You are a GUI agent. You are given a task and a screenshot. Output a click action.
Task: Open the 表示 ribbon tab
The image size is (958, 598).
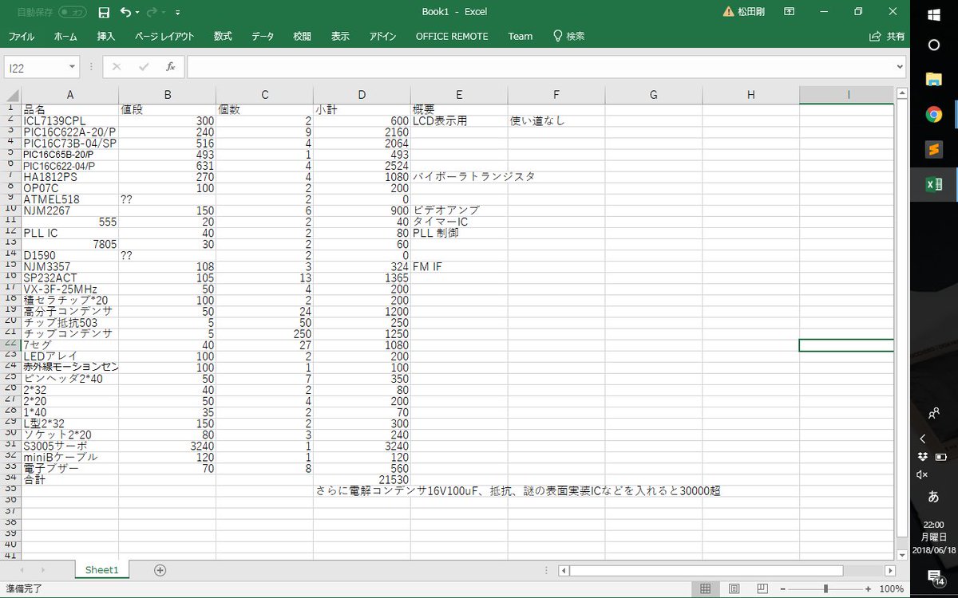point(340,36)
